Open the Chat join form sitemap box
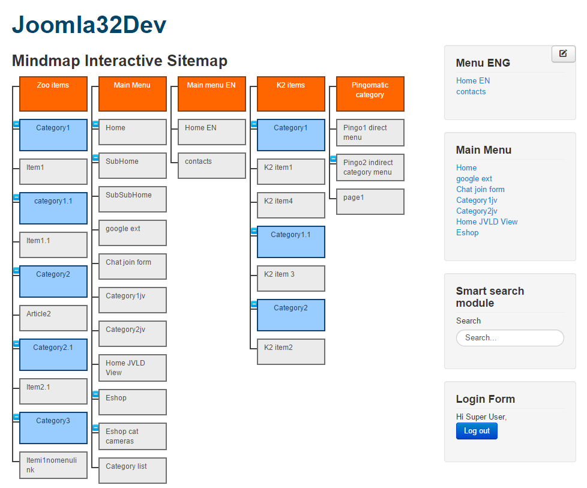Image resolution: width=587 pixels, height=488 pixels. coord(133,267)
